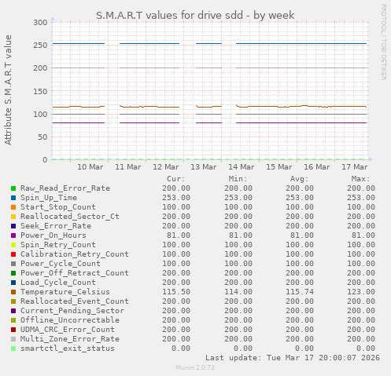The height and width of the screenshot is (376, 391).
Task: Click the '13 Mar' x-axis label
Action: tap(204, 167)
